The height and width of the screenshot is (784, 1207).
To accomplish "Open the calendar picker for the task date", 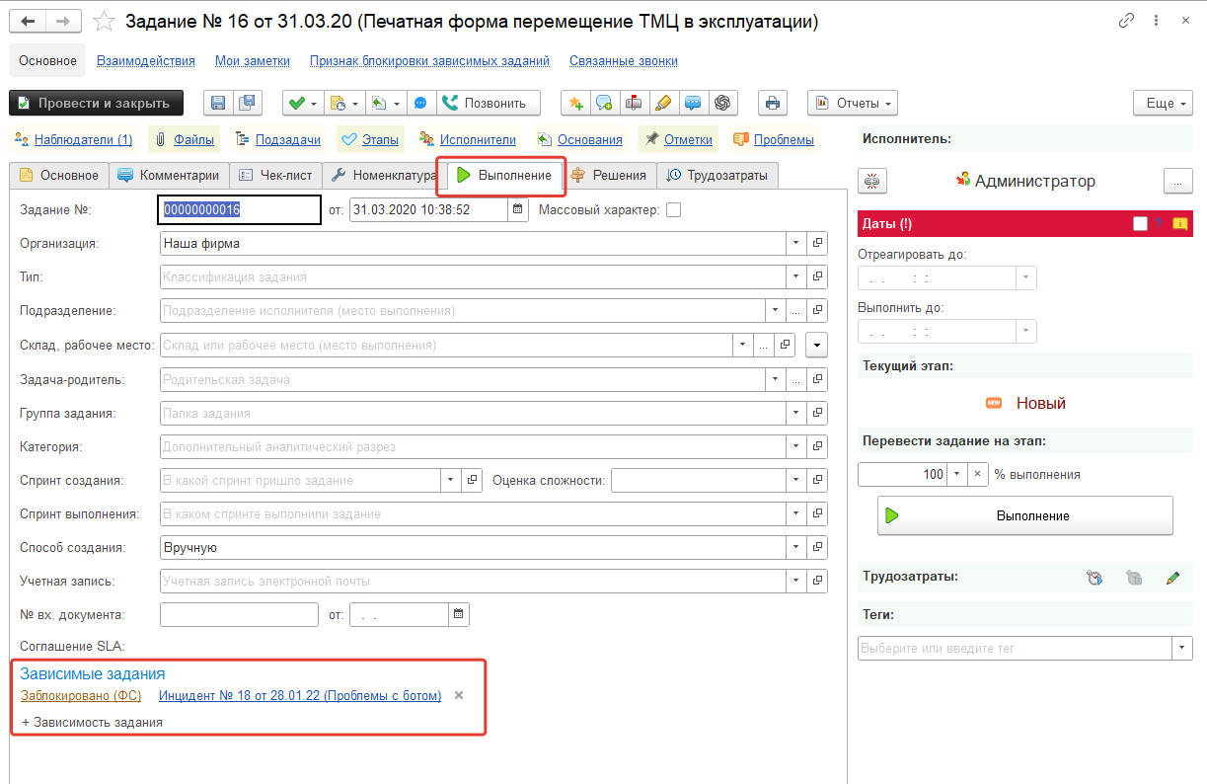I will pyautogui.click(x=518, y=209).
